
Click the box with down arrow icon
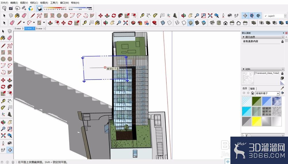click(x=4, y=8)
